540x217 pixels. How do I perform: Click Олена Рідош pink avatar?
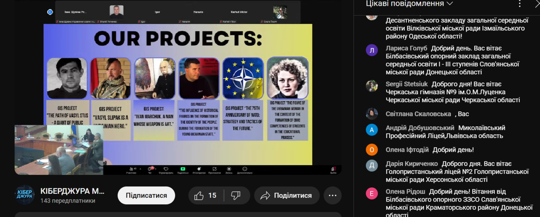[x=372, y=194]
